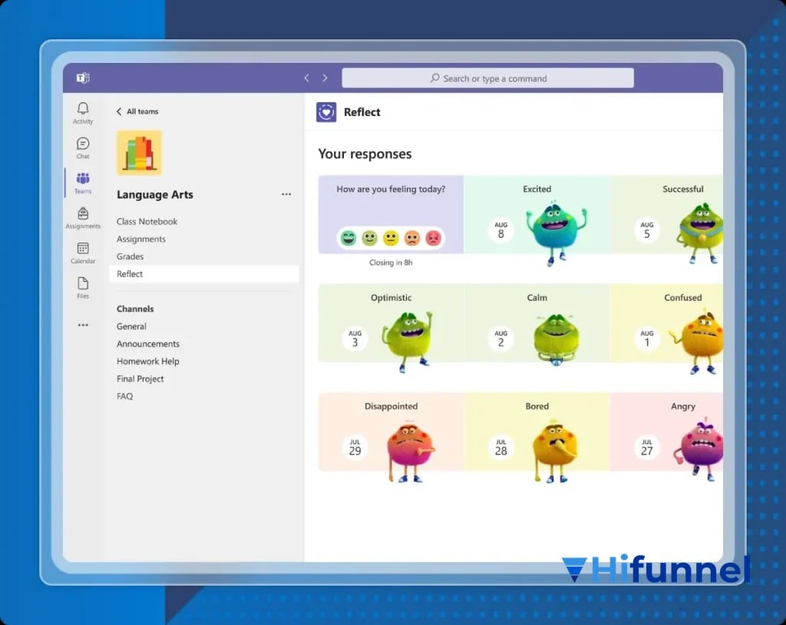Click the 'How are you feeling today?' prompt
786x625 pixels.
[x=391, y=189]
